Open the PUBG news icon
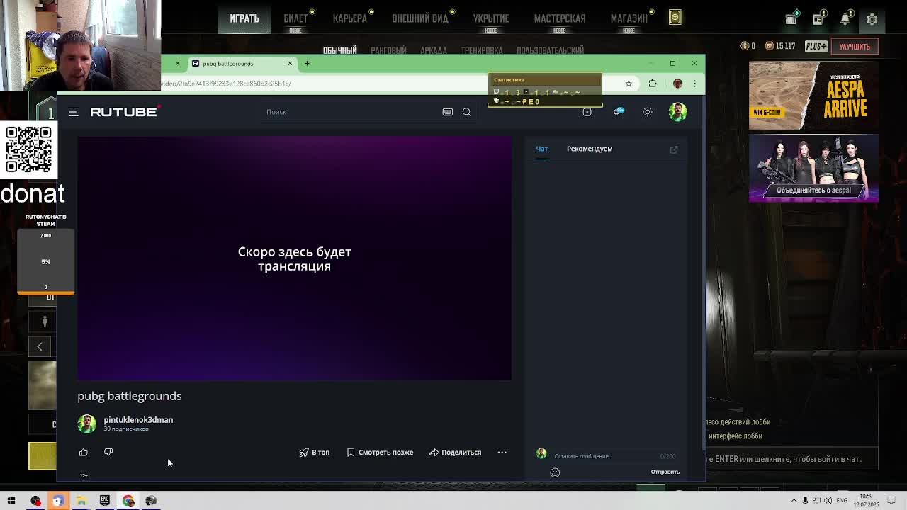The height and width of the screenshot is (510, 907). [x=818, y=19]
